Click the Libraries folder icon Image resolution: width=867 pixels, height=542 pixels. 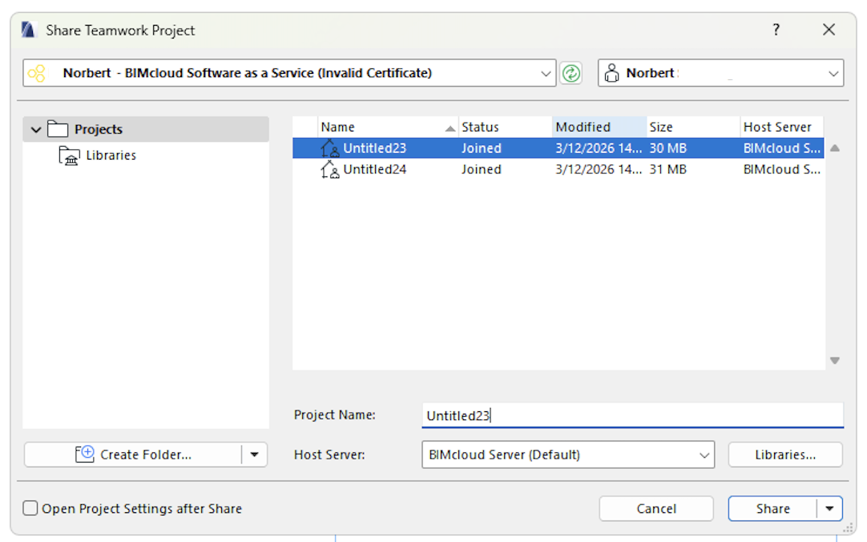[69, 156]
